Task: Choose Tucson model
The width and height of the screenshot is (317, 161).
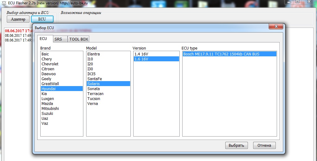Action: click(x=108, y=98)
